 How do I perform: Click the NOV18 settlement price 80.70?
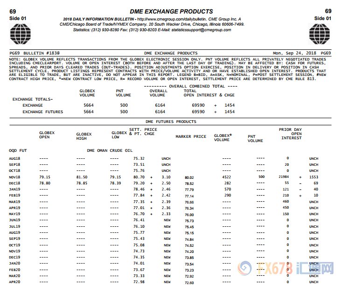(139, 177)
